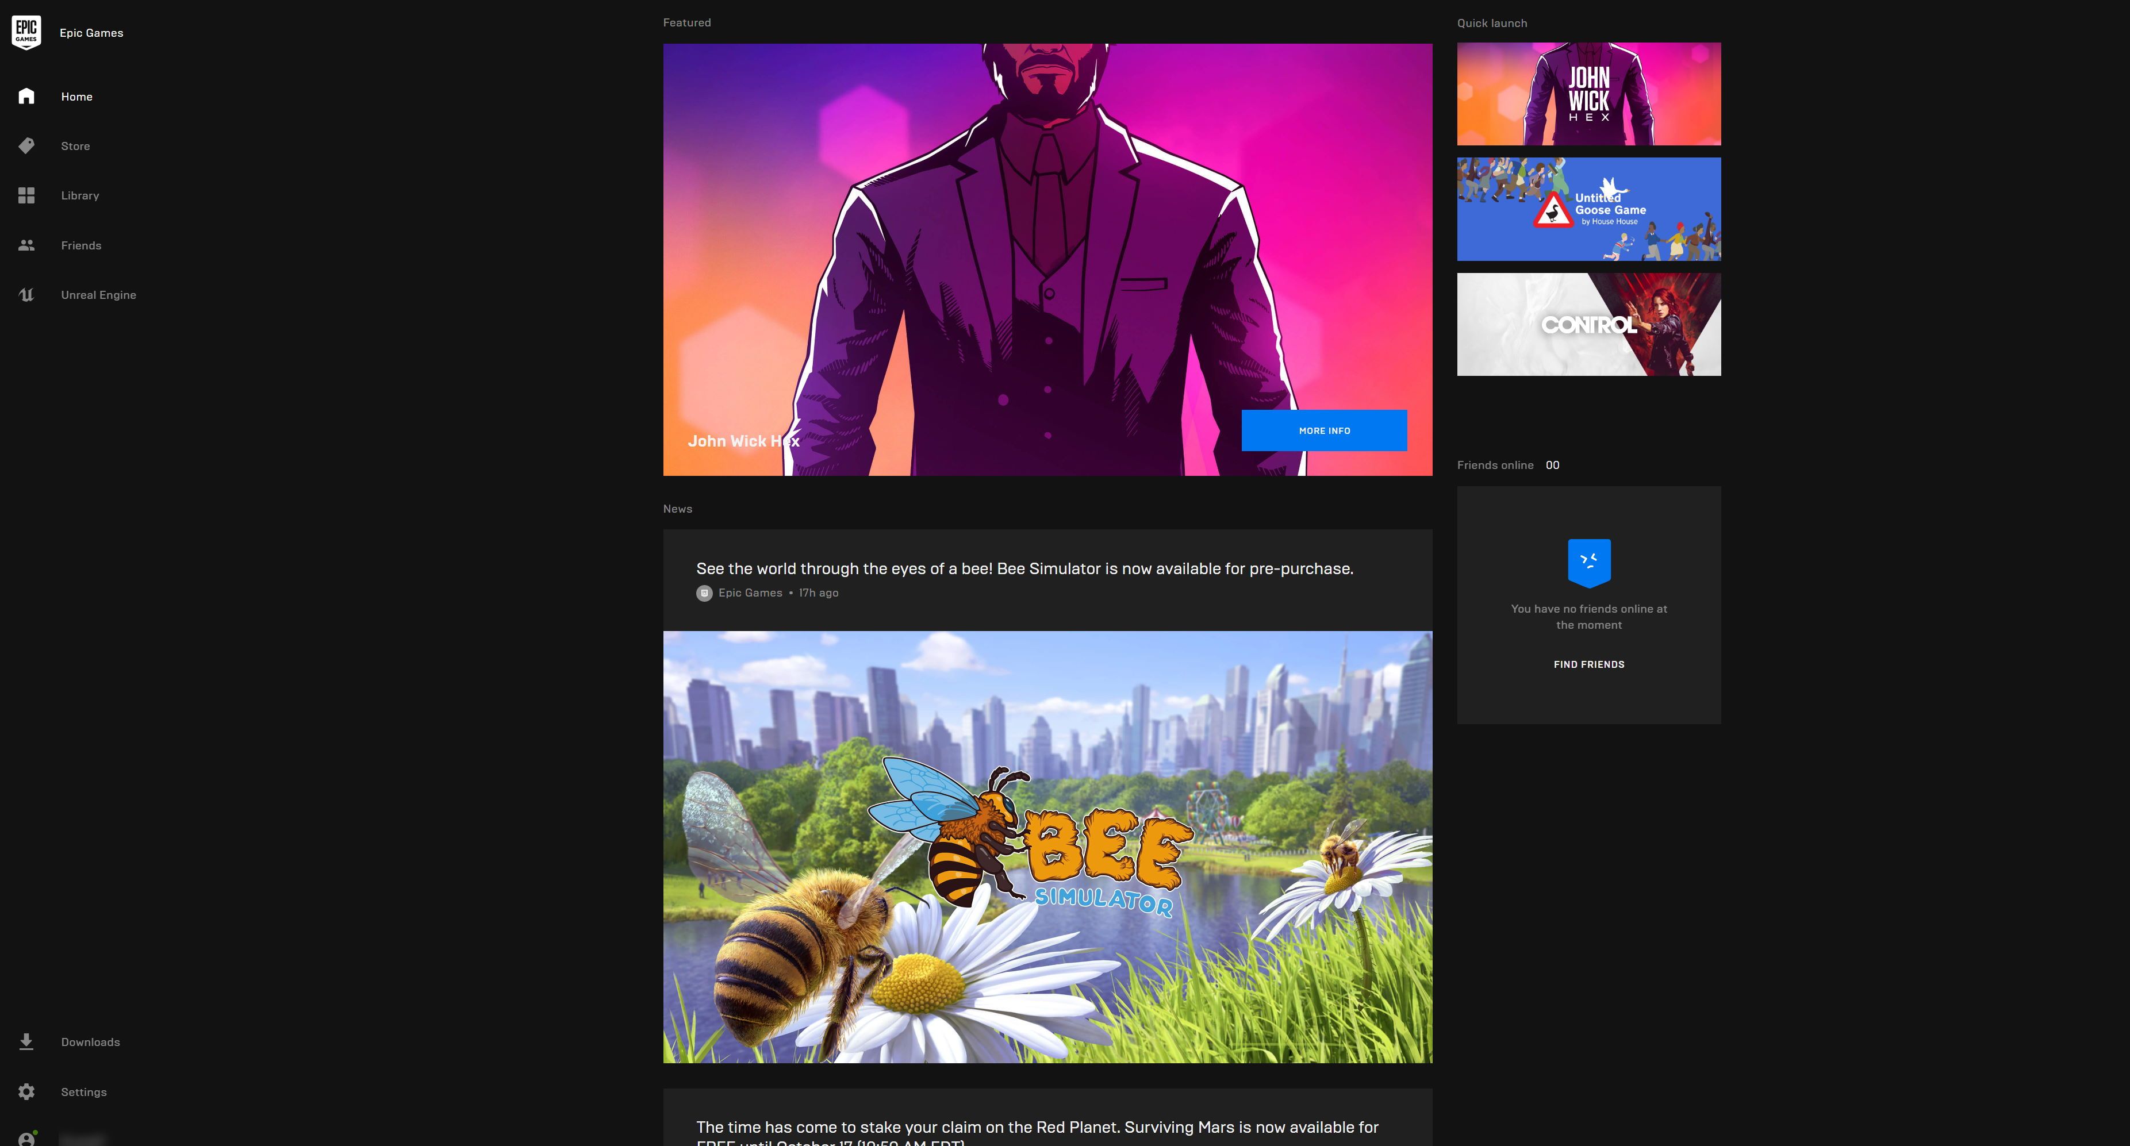The image size is (2130, 1146).
Task: Open Settings page
Action: pos(83,1091)
